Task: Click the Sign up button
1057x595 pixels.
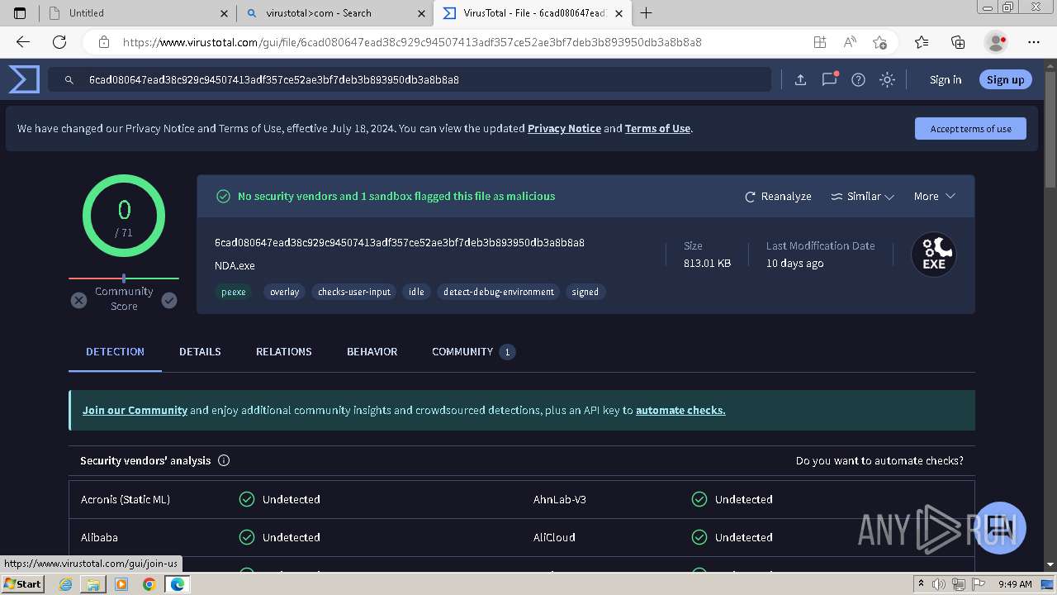Action: 1005,79
